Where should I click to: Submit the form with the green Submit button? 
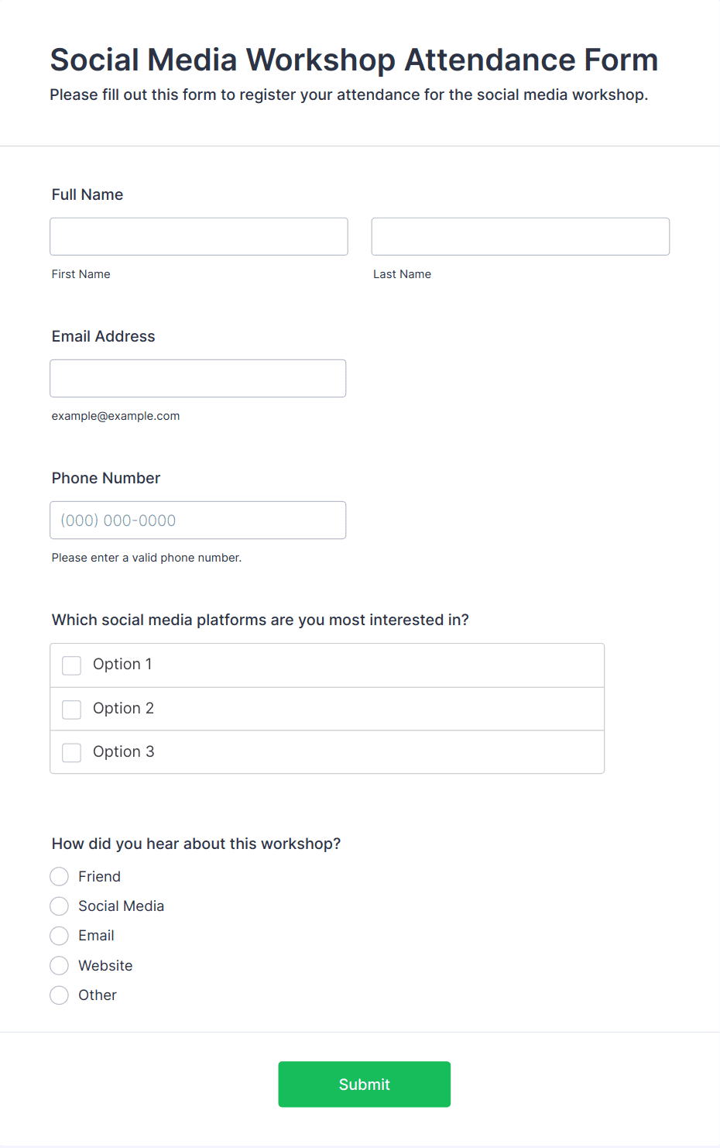click(x=365, y=1084)
